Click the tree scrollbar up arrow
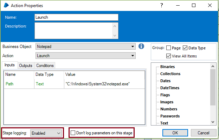The image size is (219, 140). [x=213, y=66]
